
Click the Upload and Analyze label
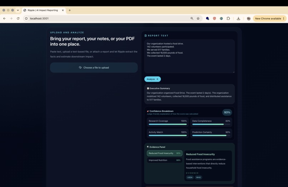67,33
